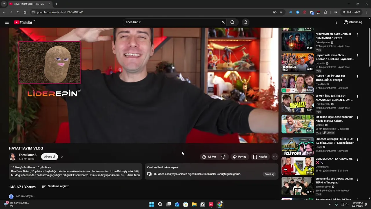Open the live chat replay with Paneli aç

point(269,174)
